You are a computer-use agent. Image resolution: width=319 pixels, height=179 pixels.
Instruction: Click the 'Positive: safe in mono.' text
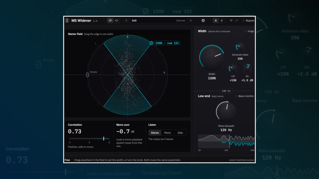point(81,147)
